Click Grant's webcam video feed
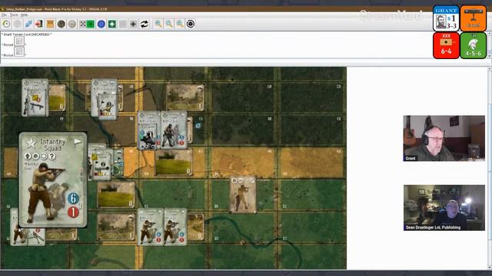This screenshot has height=276, width=492. (444, 138)
